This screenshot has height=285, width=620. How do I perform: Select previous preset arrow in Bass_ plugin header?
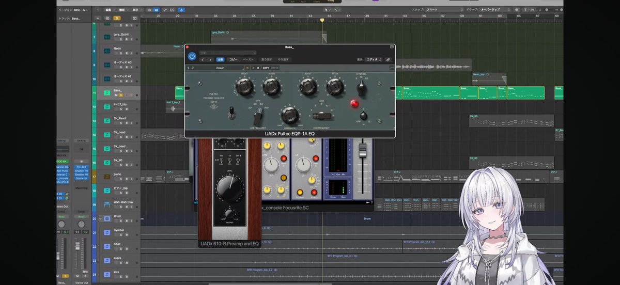coord(203,59)
